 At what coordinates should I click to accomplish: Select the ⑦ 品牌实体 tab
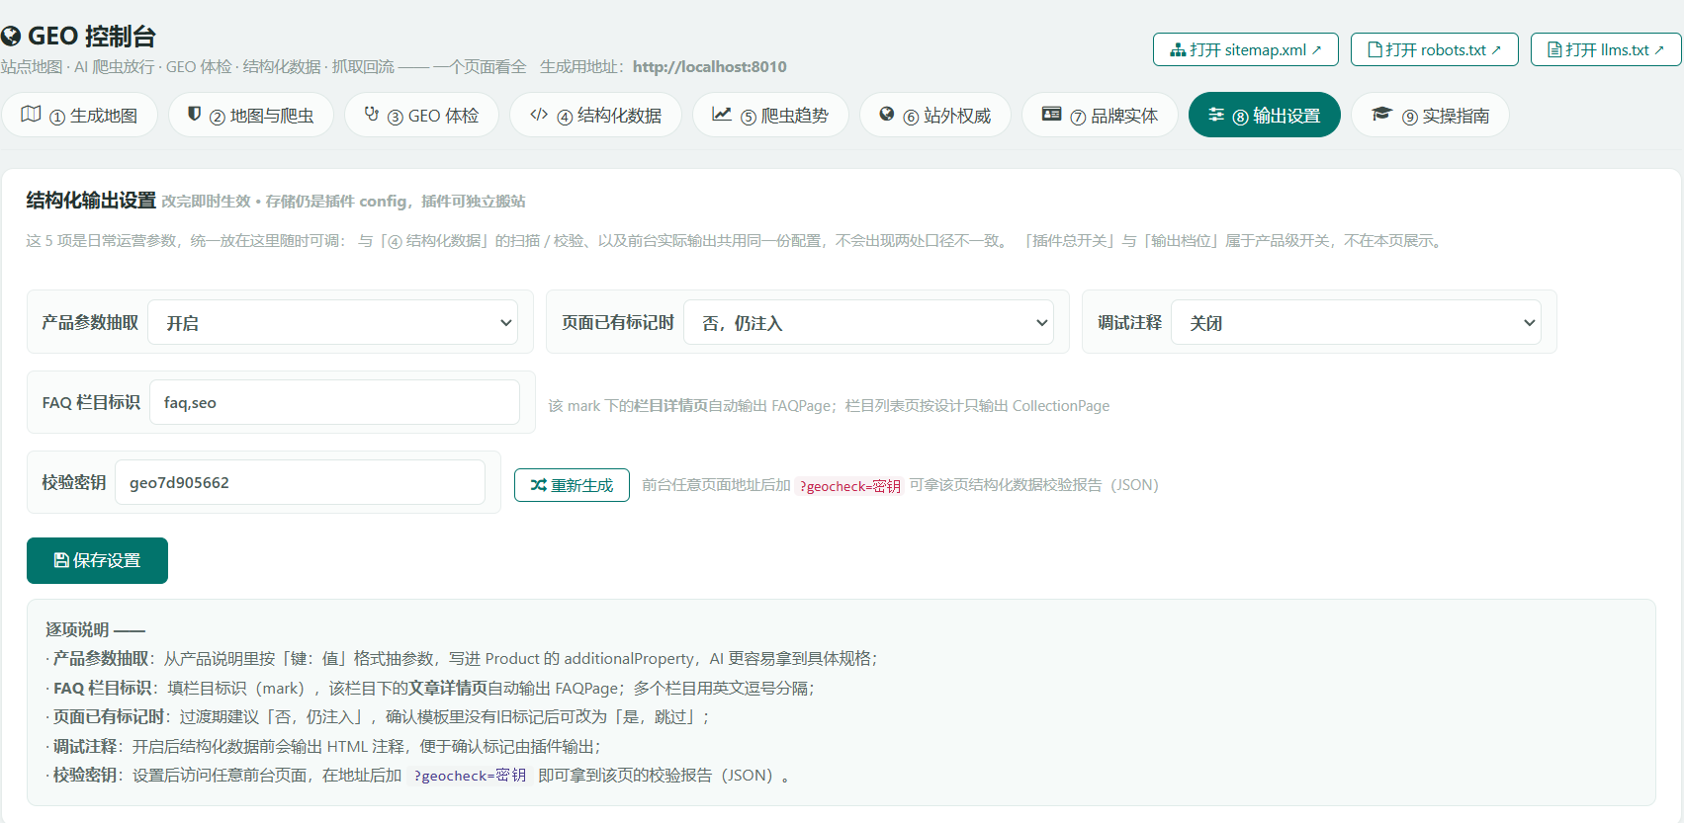(x=1100, y=115)
